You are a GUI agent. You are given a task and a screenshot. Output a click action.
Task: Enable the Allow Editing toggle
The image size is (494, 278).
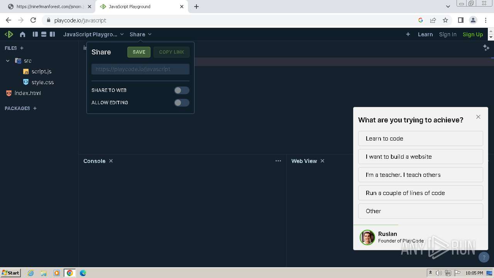(181, 103)
